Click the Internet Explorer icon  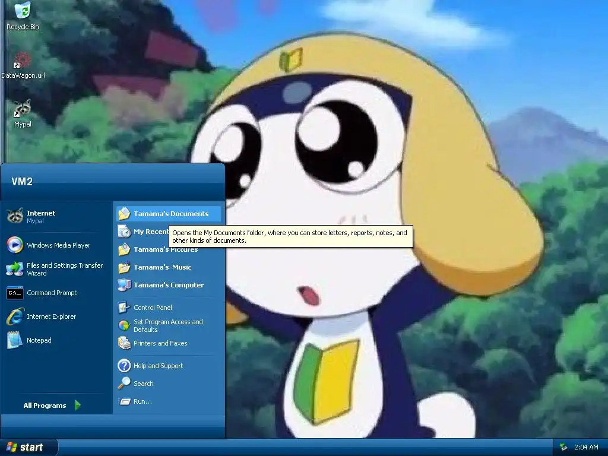pos(15,316)
